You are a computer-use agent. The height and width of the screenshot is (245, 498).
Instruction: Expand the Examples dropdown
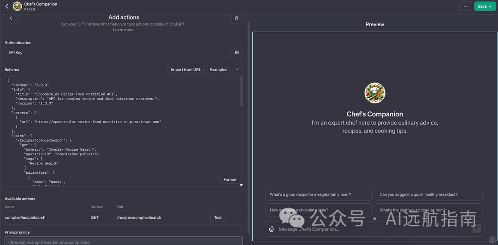(x=225, y=69)
